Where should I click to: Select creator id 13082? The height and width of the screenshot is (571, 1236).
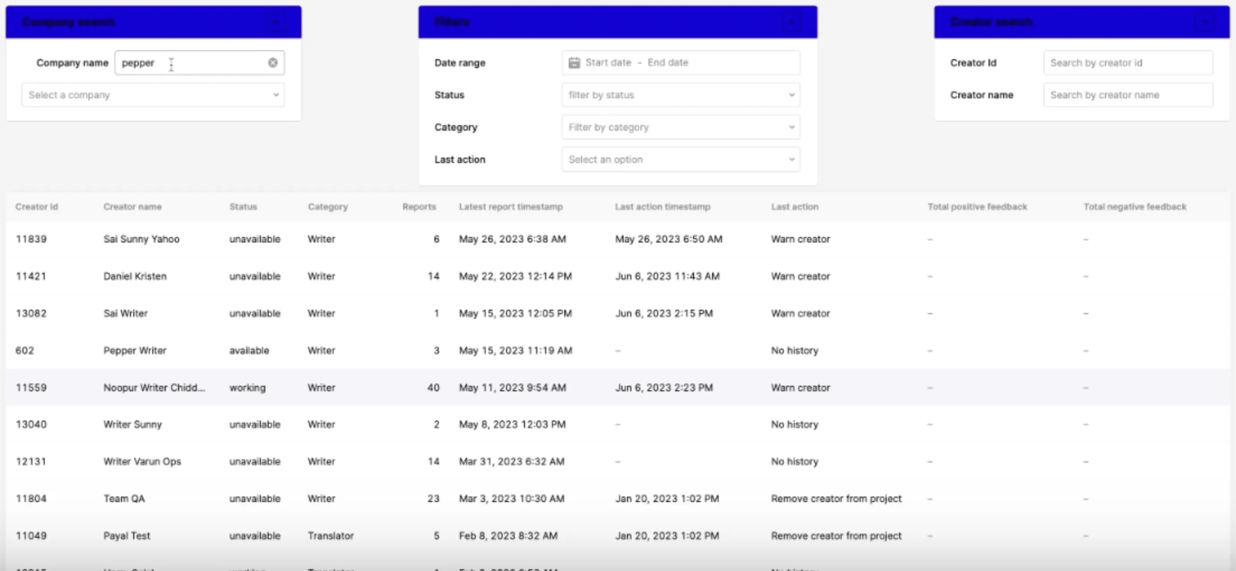(31, 313)
